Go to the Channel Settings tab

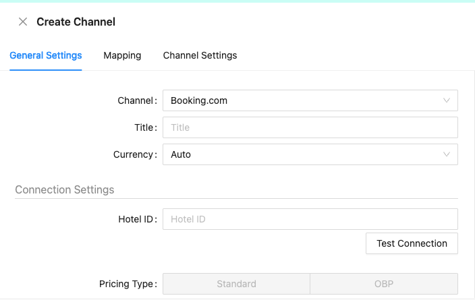(200, 55)
